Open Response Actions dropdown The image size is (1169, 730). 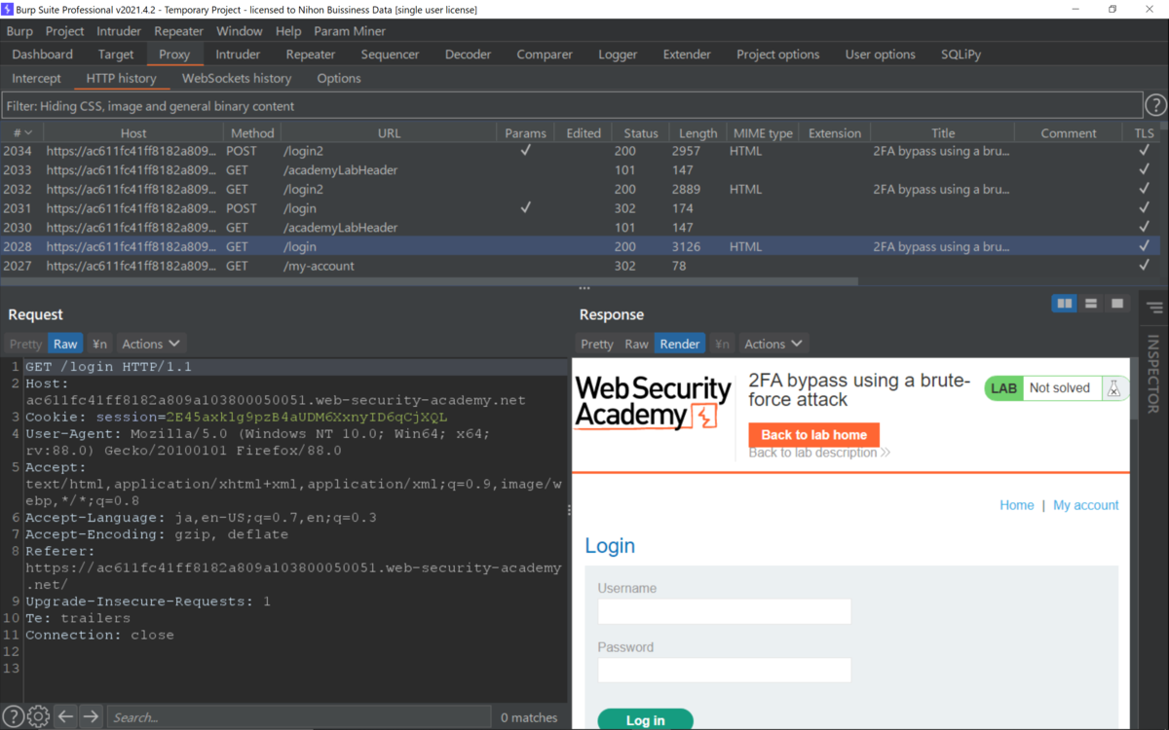click(773, 344)
